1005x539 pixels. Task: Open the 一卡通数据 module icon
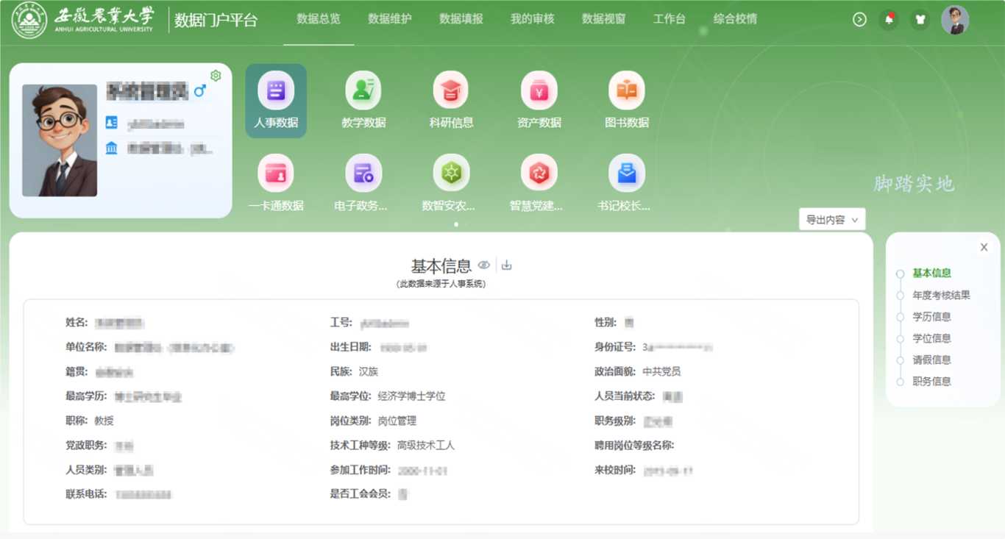(276, 174)
